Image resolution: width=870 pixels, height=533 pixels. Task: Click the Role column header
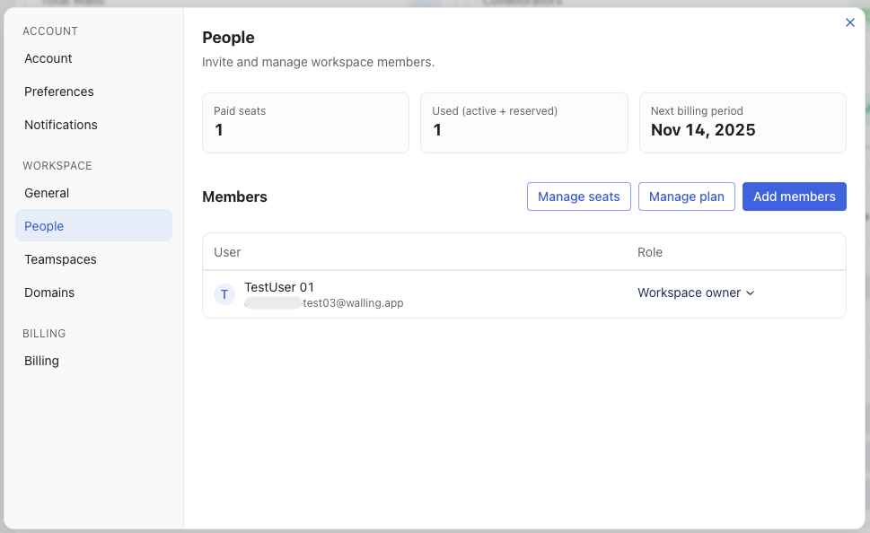[x=650, y=252]
